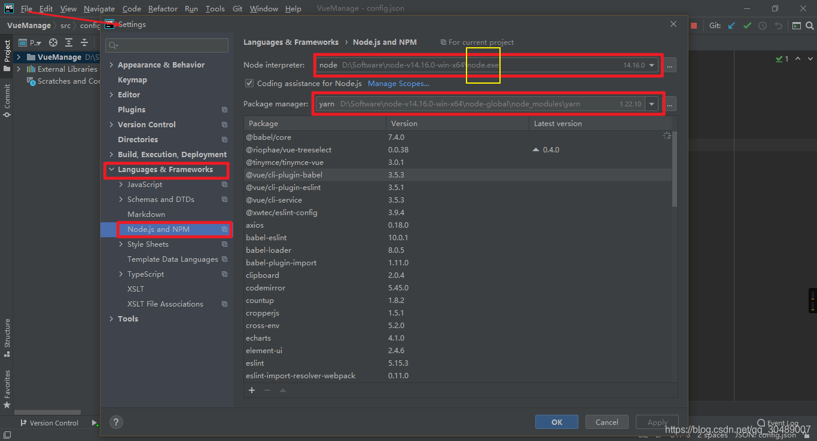The height and width of the screenshot is (441, 817).
Task: Expand the JavaScript settings section
Action: (121, 184)
